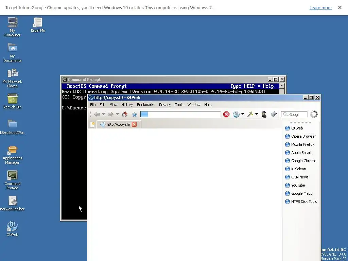Maximize the QtWeb window
Image resolution: width=348 pixels, height=261 pixels.
tap(311, 98)
